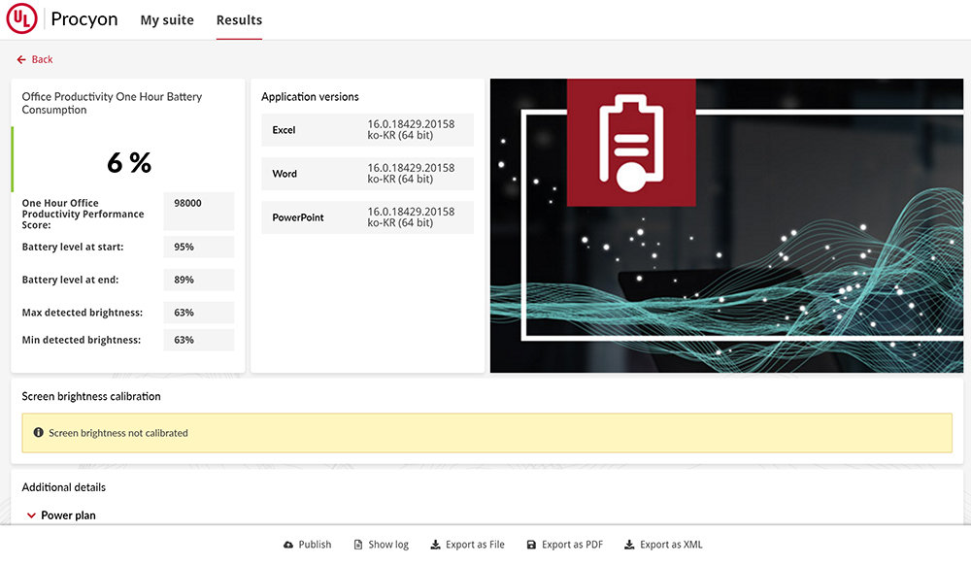Click the Screen brightness not calibrated banner
The image size is (971, 564).
pyautogui.click(x=485, y=433)
